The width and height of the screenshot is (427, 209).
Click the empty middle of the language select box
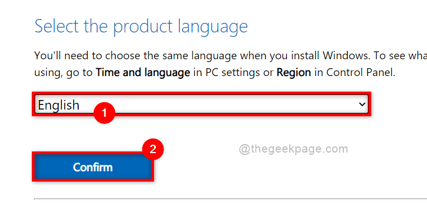click(x=218, y=104)
